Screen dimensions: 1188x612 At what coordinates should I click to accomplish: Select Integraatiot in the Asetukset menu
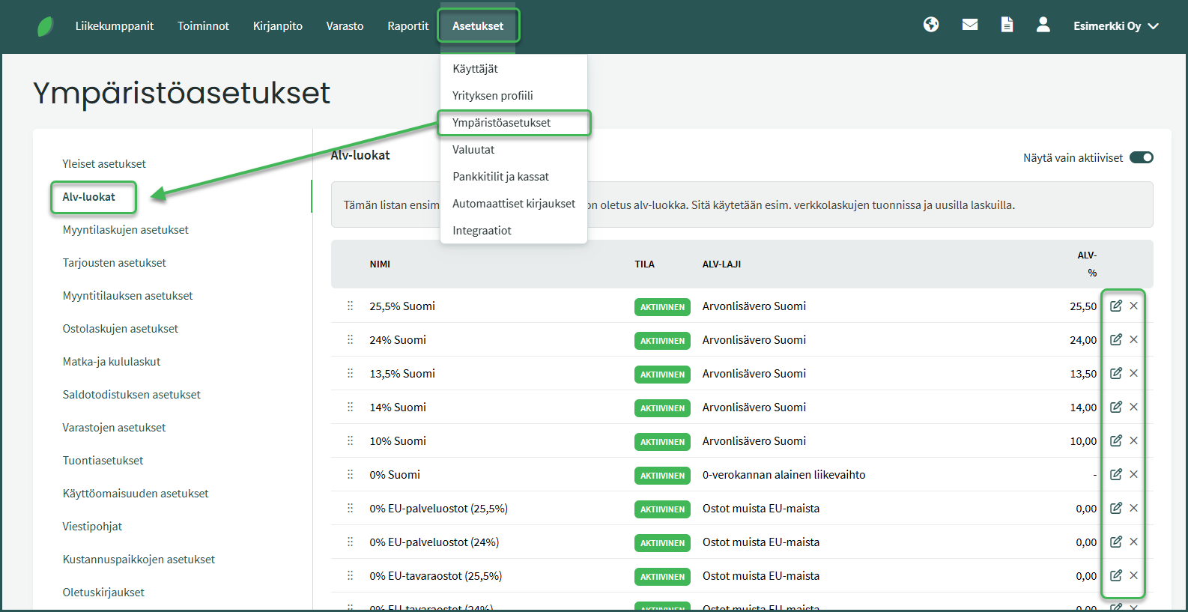pyautogui.click(x=482, y=231)
